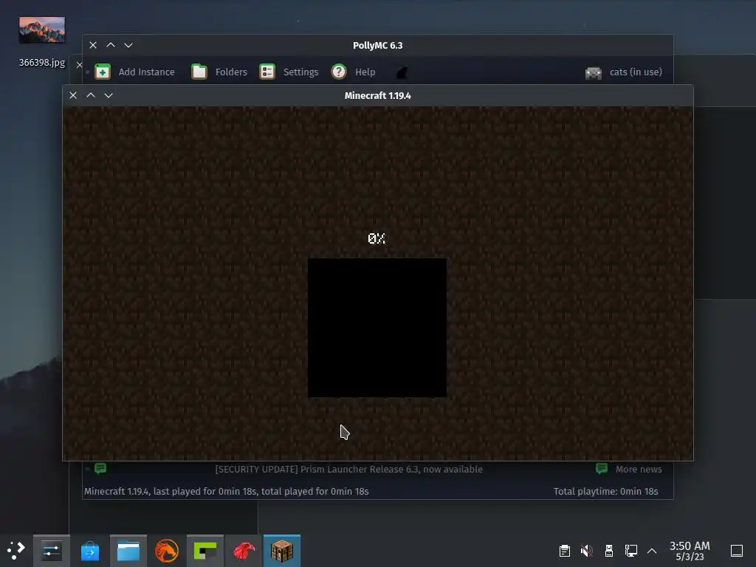Click the More news button
This screenshot has height=567, width=756.
[x=629, y=469]
